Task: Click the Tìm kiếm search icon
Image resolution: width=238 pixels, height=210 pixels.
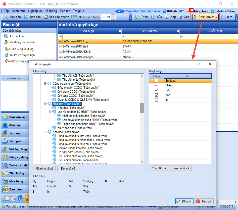Action: click(x=6, y=17)
